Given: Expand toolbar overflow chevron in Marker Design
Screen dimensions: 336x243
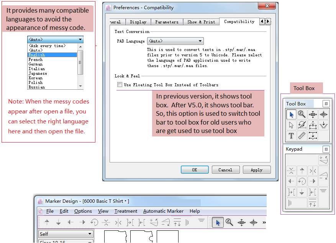Looking at the screenshot, I should coord(264,222).
